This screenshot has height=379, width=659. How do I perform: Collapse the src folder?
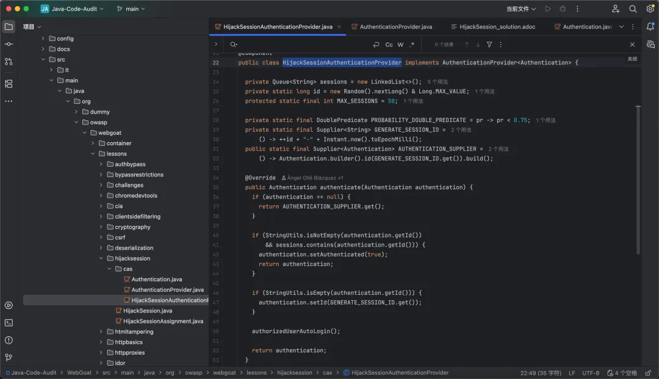click(x=43, y=59)
